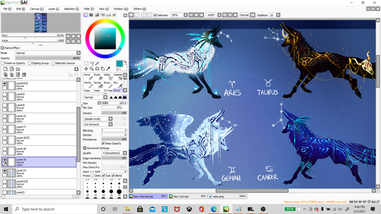Image resolution: width=381 pixels, height=214 pixels.
Task: Select the Hand pan tool
Action: pos(103,69)
